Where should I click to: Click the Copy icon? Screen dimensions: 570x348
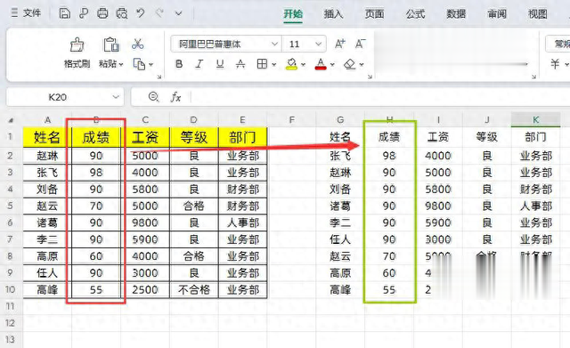(x=139, y=64)
